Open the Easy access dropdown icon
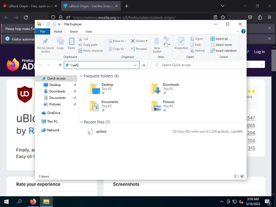 point(167,45)
